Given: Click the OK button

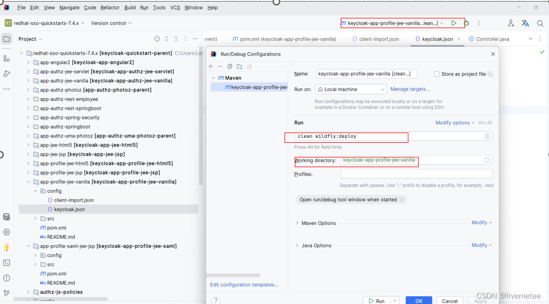Looking at the screenshot, I should click(419, 301).
